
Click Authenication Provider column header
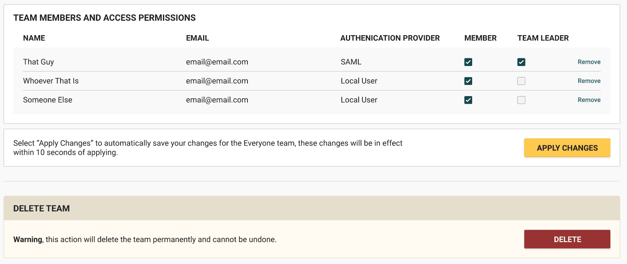point(390,38)
